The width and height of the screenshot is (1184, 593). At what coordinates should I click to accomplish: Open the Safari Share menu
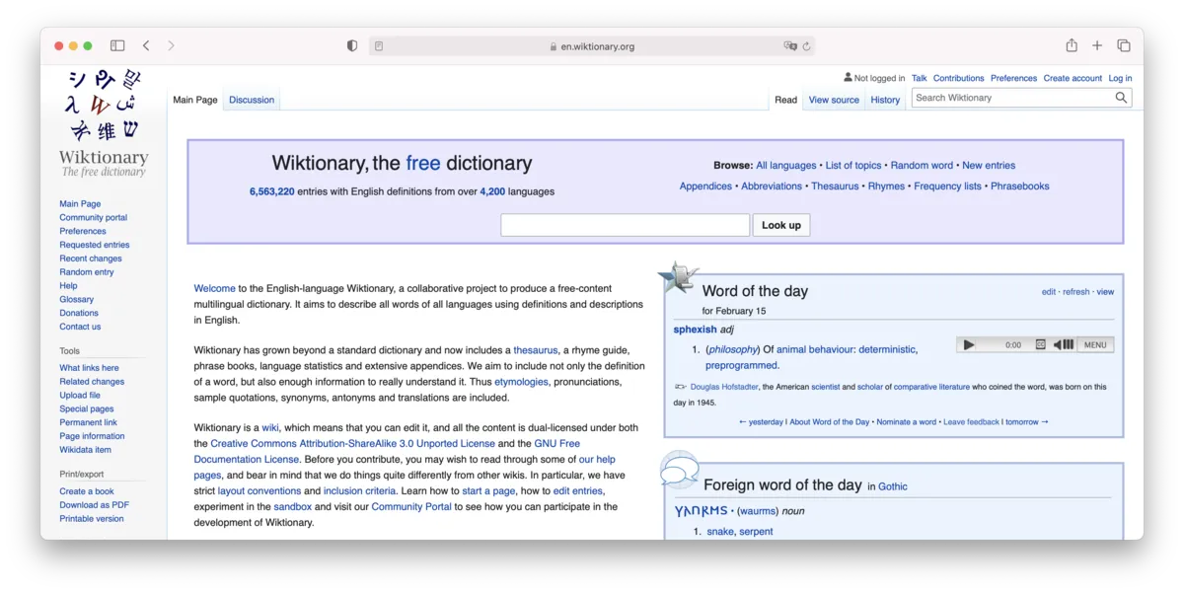pyautogui.click(x=1072, y=45)
